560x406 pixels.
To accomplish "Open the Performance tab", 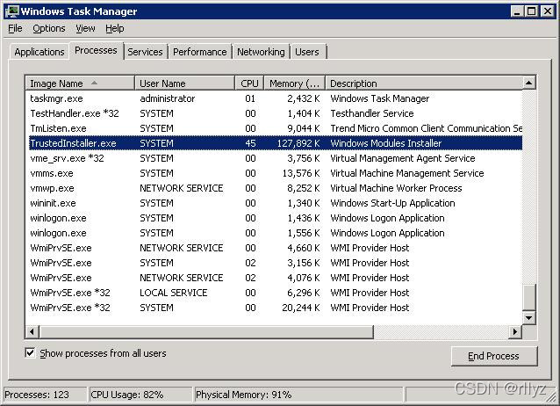I will (x=199, y=52).
